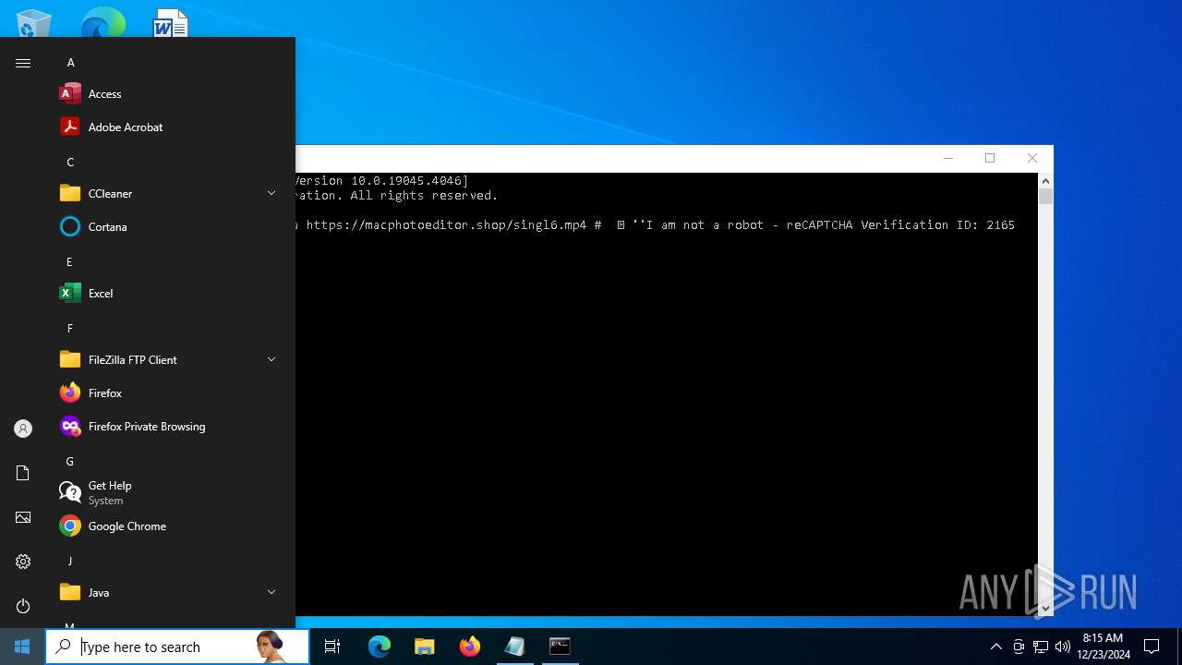Open Documents from Start sidebar
Screen dimensions: 1182x665
pos(23,473)
